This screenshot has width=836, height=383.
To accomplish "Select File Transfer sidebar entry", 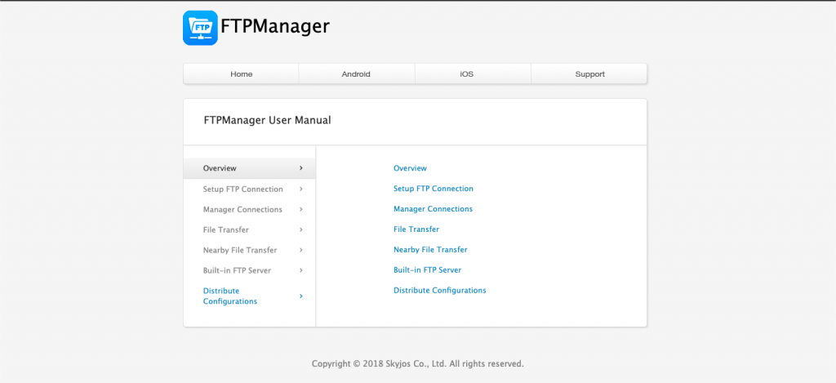I will click(250, 229).
